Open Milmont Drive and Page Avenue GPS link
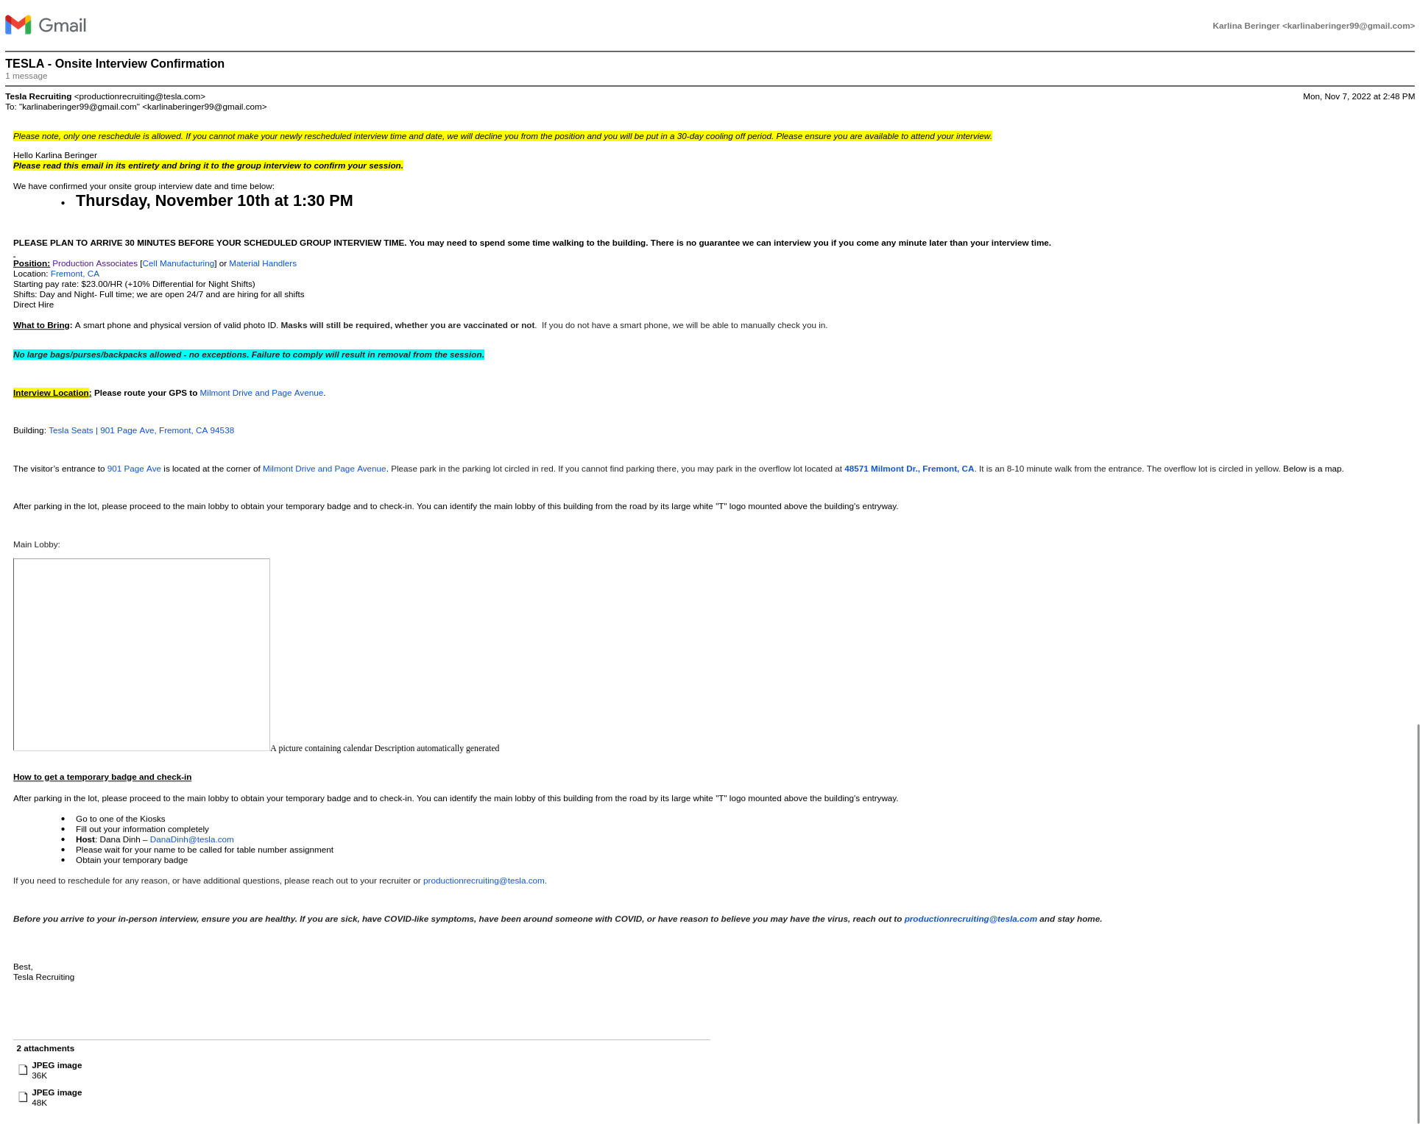Viewport: 1420px width, 1124px height. (x=261, y=393)
